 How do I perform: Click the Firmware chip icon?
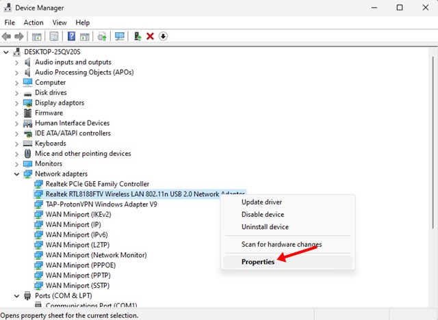(x=27, y=113)
